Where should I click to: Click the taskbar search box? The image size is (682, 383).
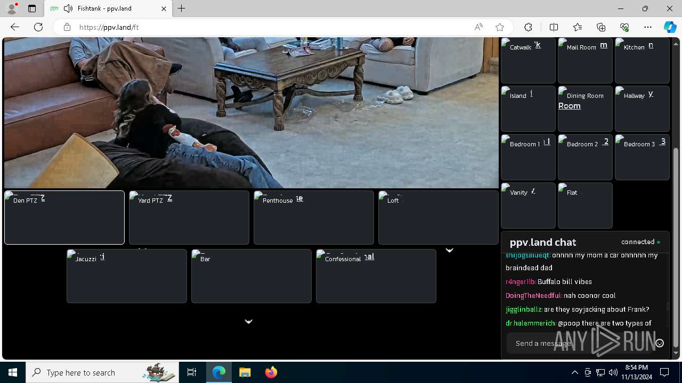102,372
